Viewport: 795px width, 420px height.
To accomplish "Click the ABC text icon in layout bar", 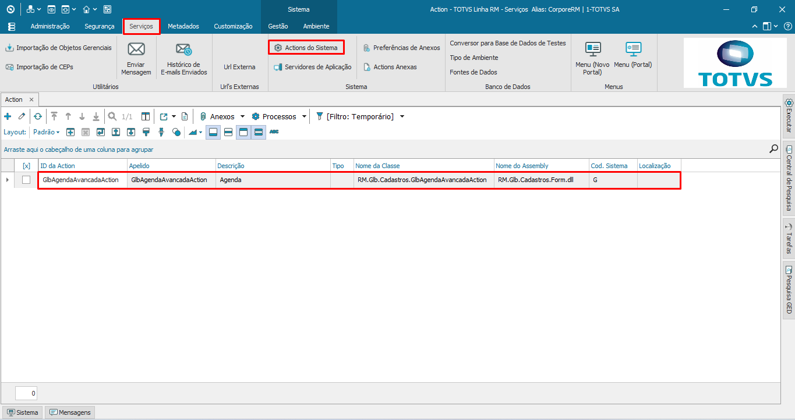I will point(274,132).
